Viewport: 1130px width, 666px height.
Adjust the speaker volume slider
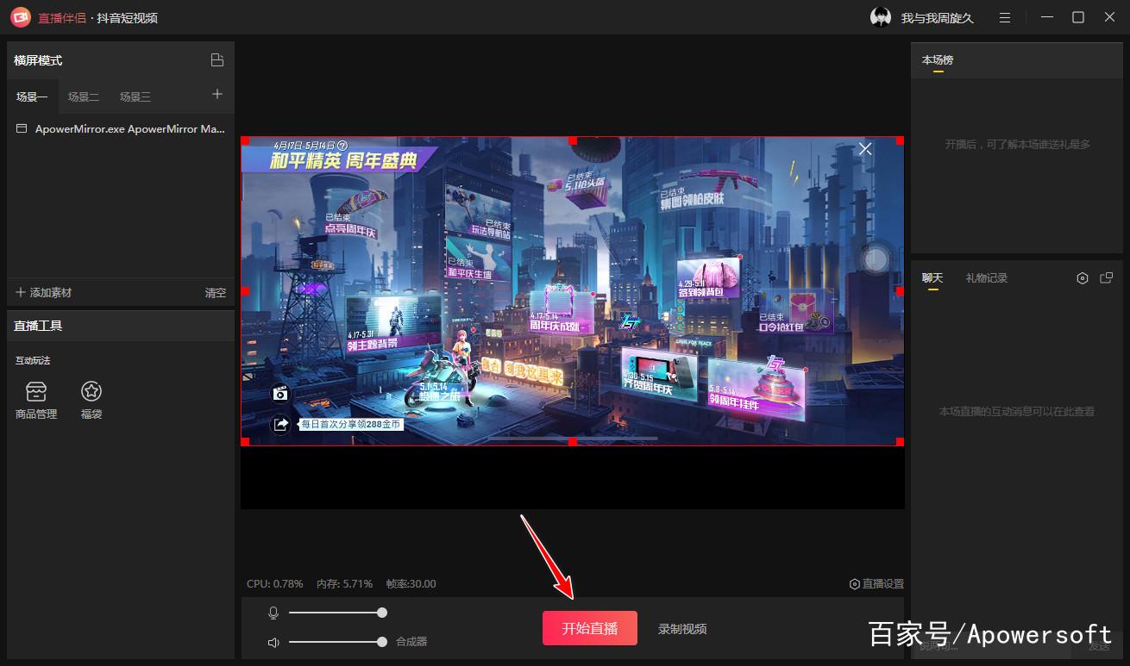click(337, 642)
